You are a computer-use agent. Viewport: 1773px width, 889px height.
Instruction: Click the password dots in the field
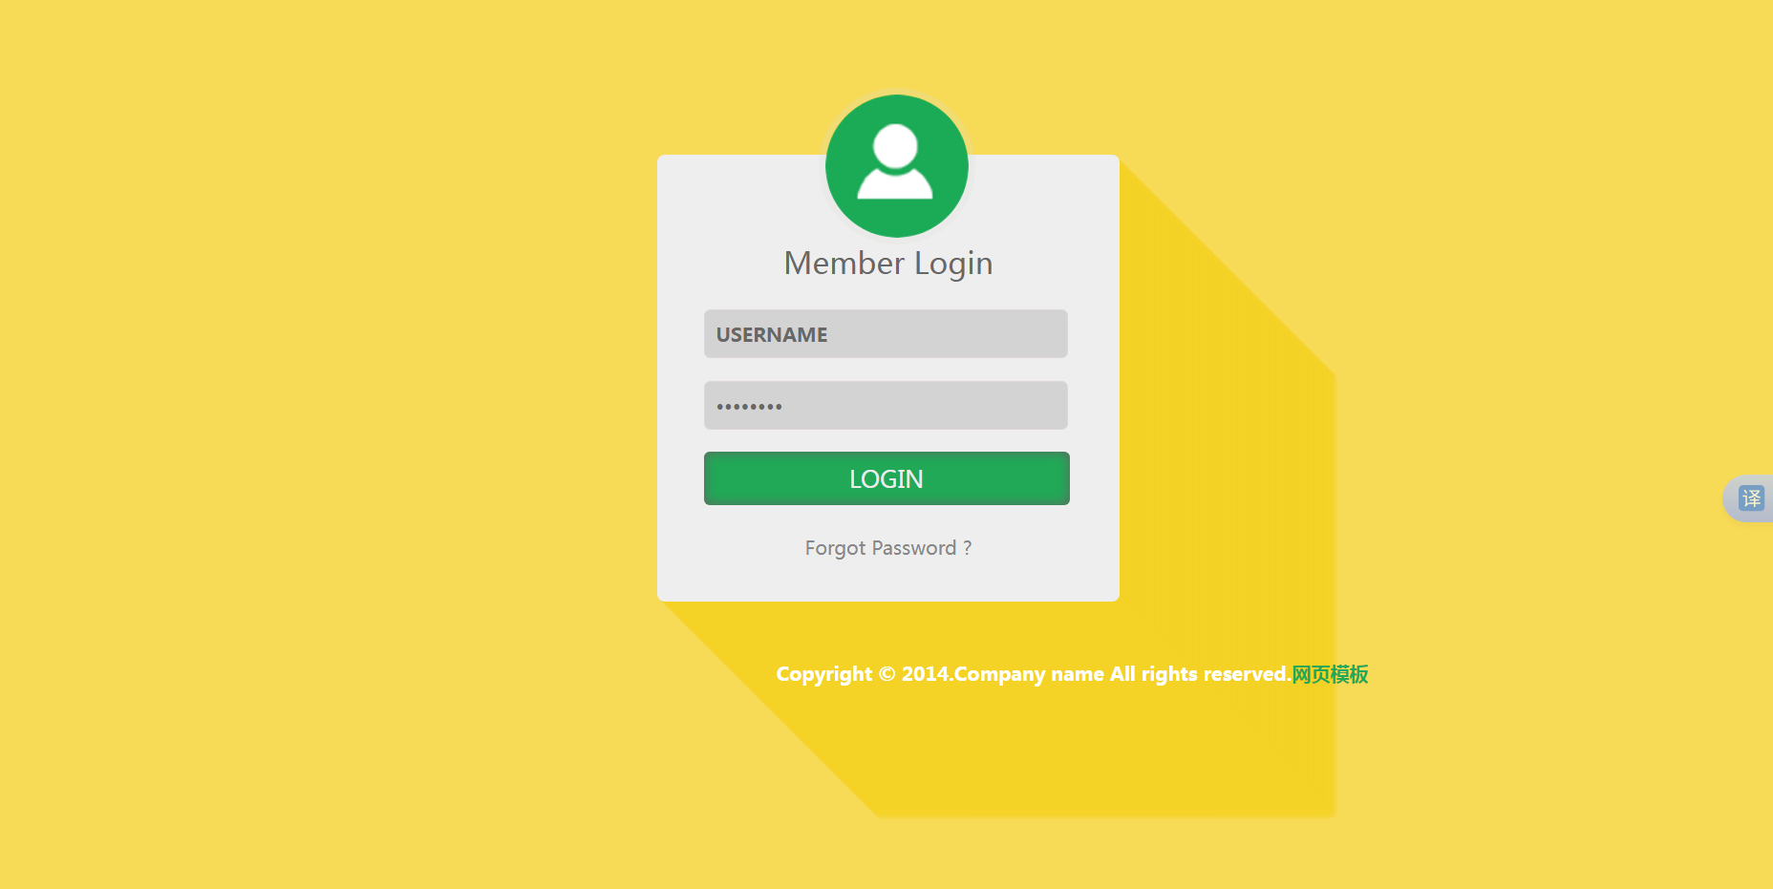pyautogui.click(x=749, y=407)
